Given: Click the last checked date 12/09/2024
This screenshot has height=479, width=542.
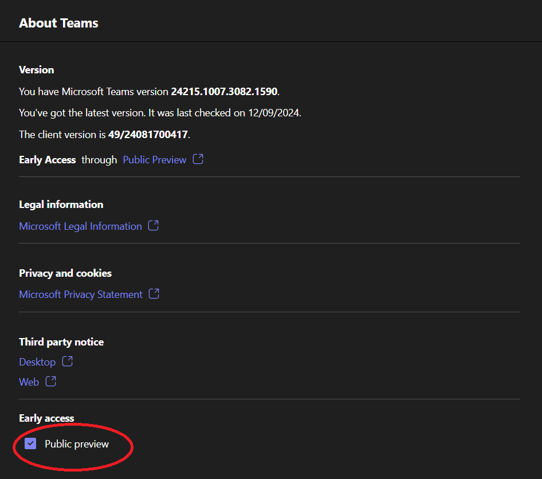Looking at the screenshot, I should pos(274,113).
